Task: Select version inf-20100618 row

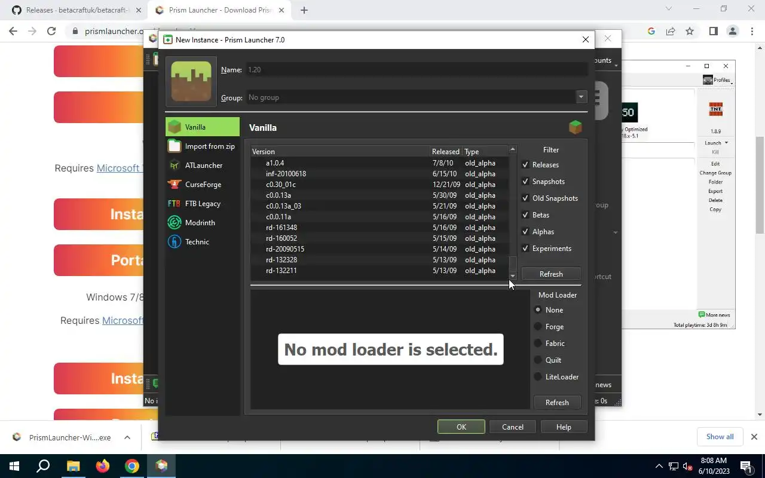Action: pos(380,174)
